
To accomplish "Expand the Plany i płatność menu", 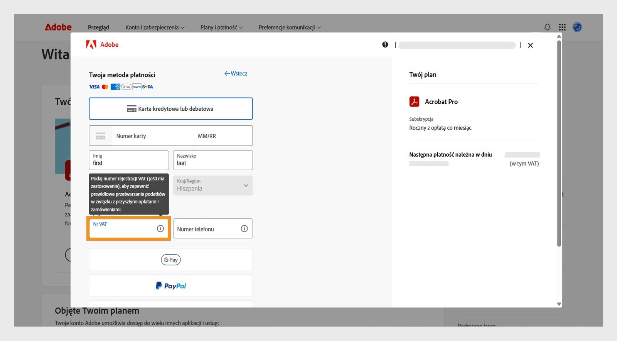I will tap(222, 27).
